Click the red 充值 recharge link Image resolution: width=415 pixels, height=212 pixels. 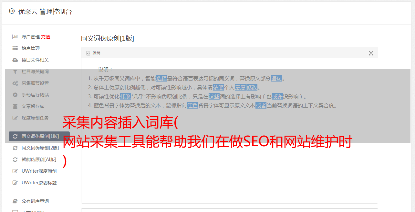46,37
